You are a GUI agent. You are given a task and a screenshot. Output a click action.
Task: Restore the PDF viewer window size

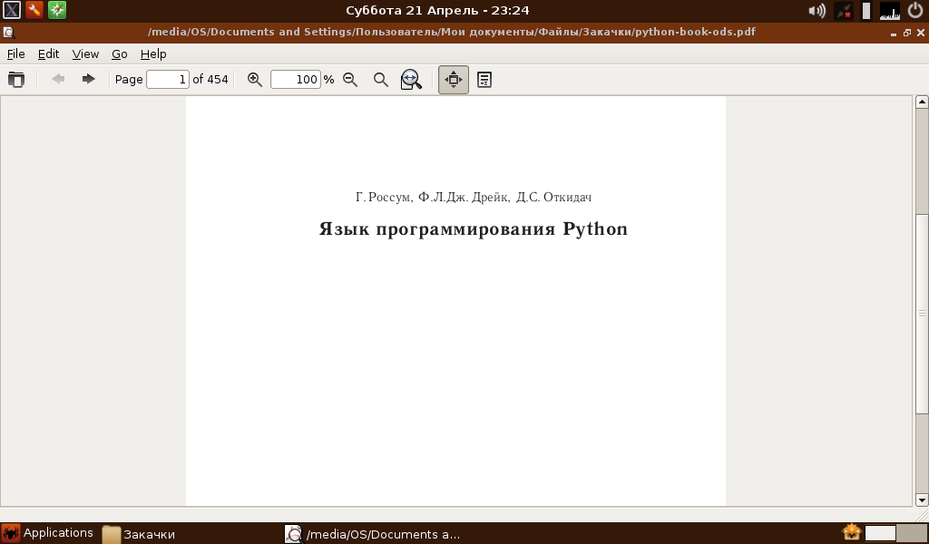pos(907,34)
